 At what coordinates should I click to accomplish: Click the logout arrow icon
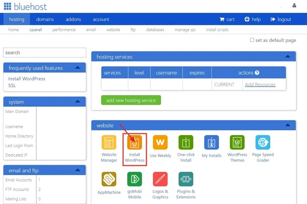pyautogui.click(x=273, y=19)
